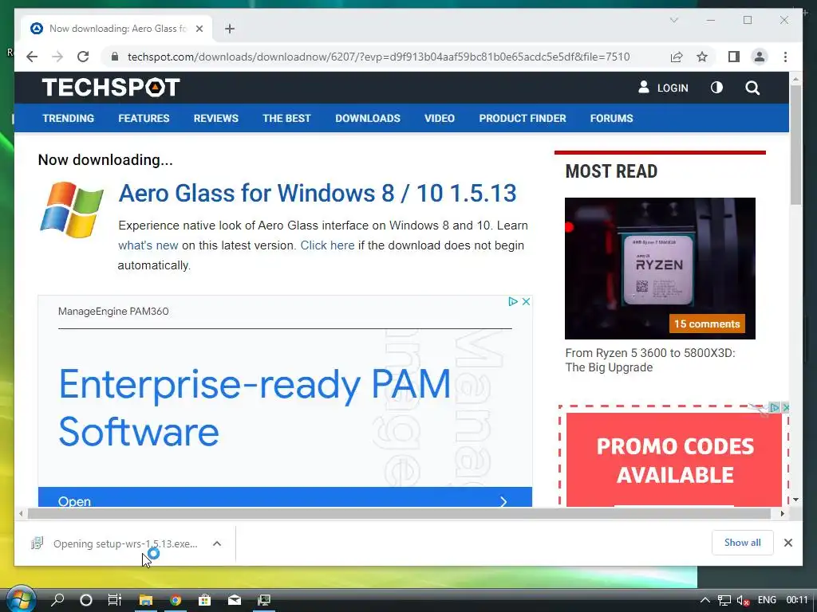Close the downloads bar

pos(787,543)
